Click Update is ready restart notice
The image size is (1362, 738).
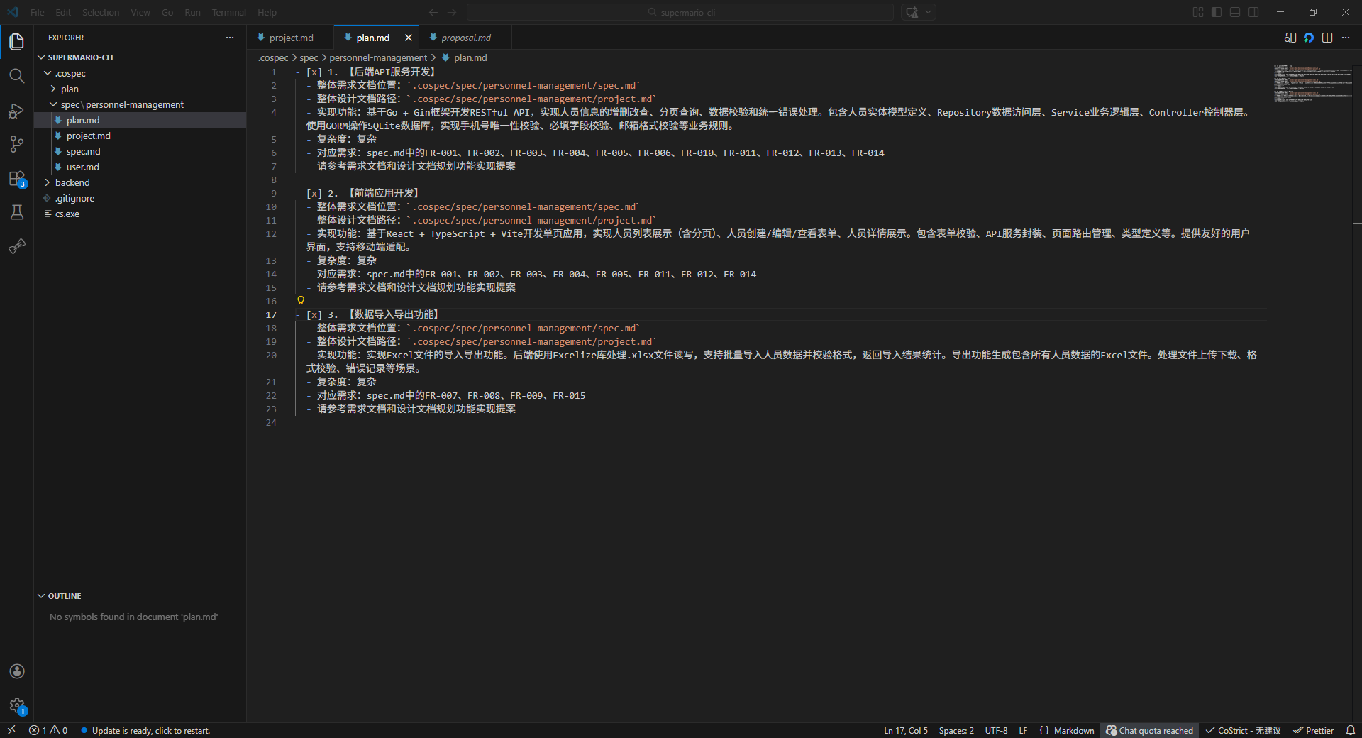tap(150, 730)
